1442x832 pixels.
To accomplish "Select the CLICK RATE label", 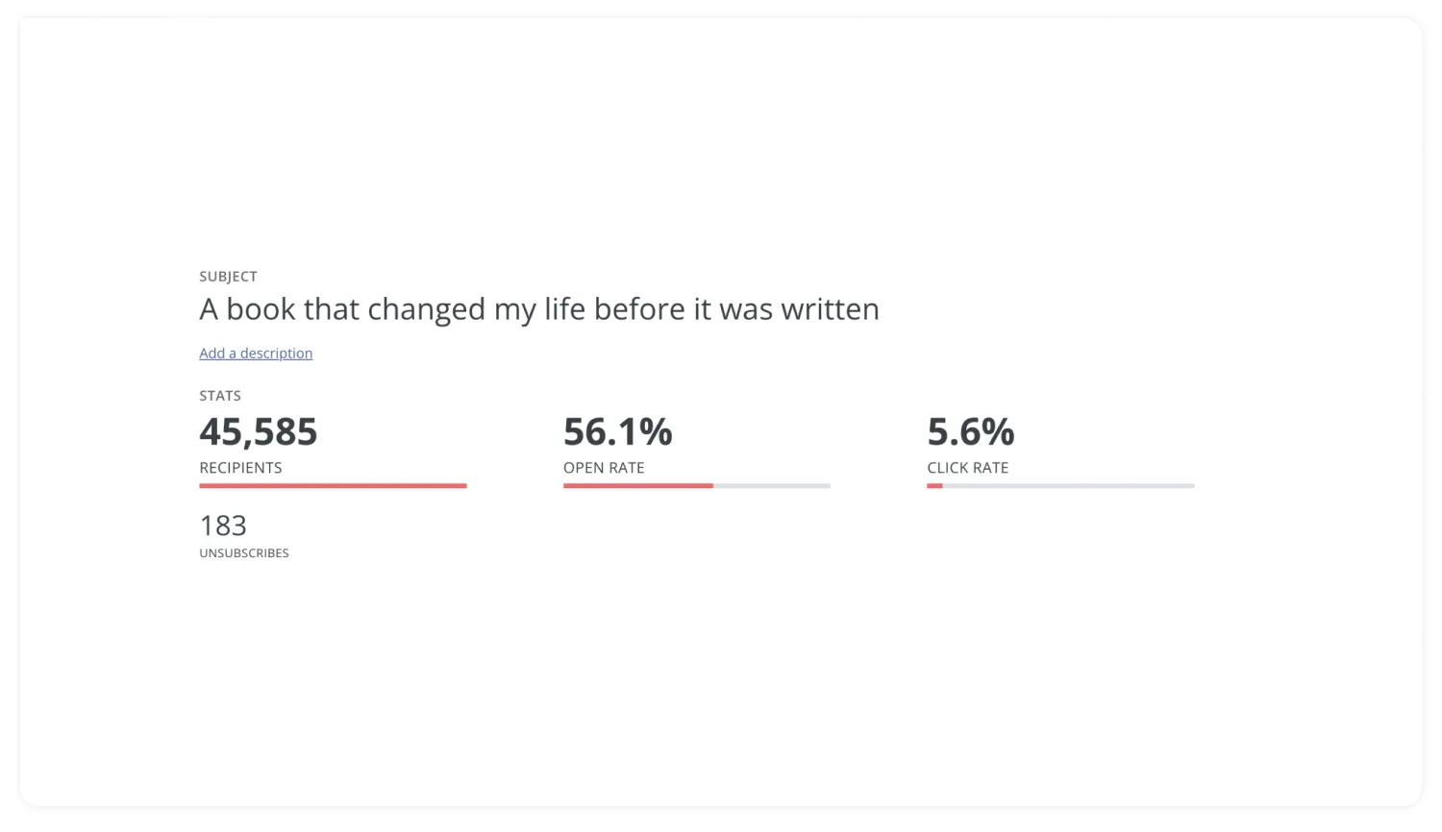I will [x=968, y=468].
